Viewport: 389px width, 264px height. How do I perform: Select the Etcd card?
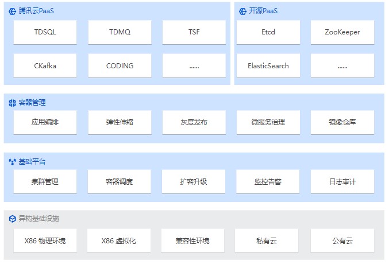point(268,32)
